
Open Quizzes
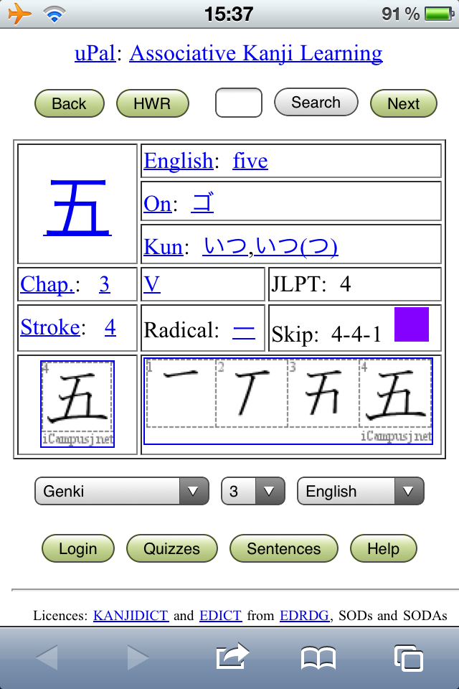pos(171,548)
